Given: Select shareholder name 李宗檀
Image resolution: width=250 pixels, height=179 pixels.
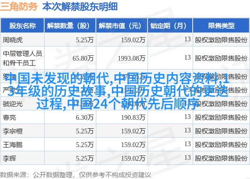Looking at the screenshot, I should coord(13,132).
